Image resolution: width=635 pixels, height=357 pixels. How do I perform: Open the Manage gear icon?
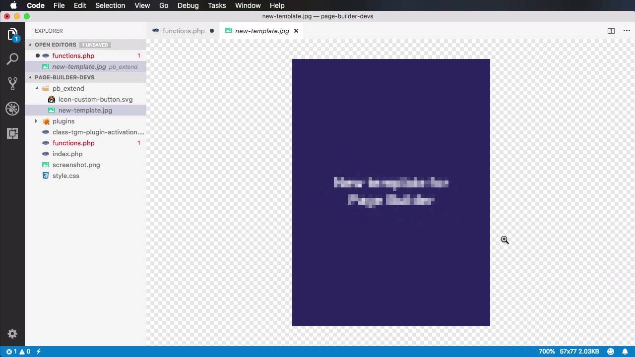12,334
